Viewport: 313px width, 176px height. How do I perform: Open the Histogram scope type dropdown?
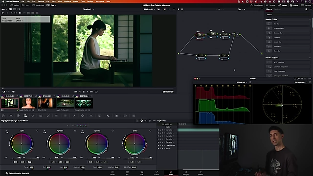pos(242,82)
